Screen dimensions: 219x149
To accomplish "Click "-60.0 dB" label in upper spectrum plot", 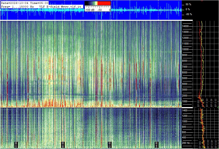I will click(207, 102).
